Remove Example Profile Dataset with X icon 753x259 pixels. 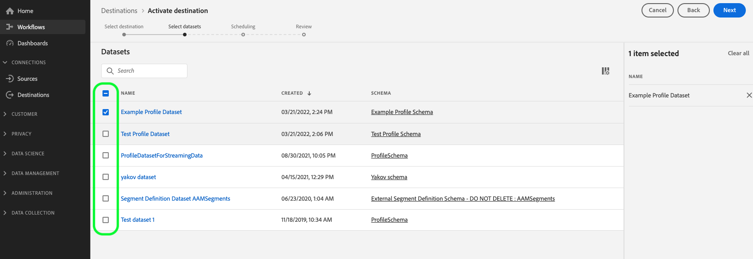click(749, 95)
